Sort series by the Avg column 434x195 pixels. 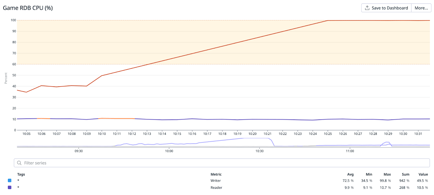coord(350,174)
